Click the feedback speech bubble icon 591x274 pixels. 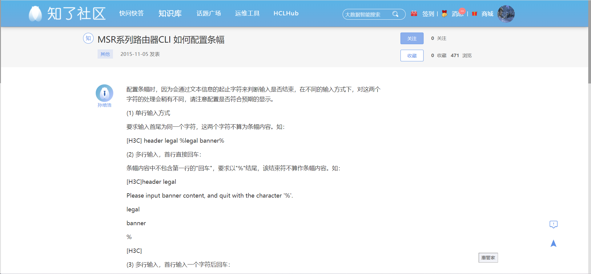tap(553, 225)
